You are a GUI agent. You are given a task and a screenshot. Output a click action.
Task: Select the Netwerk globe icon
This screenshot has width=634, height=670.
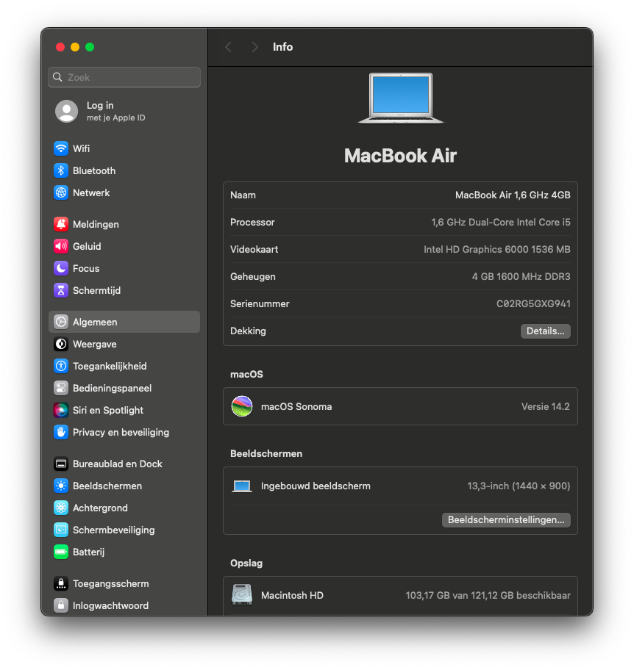[61, 192]
